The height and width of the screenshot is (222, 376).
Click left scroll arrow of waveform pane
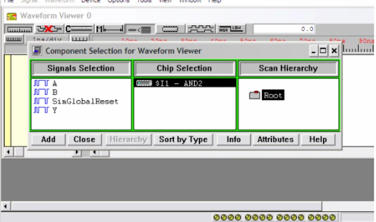click(x=94, y=152)
